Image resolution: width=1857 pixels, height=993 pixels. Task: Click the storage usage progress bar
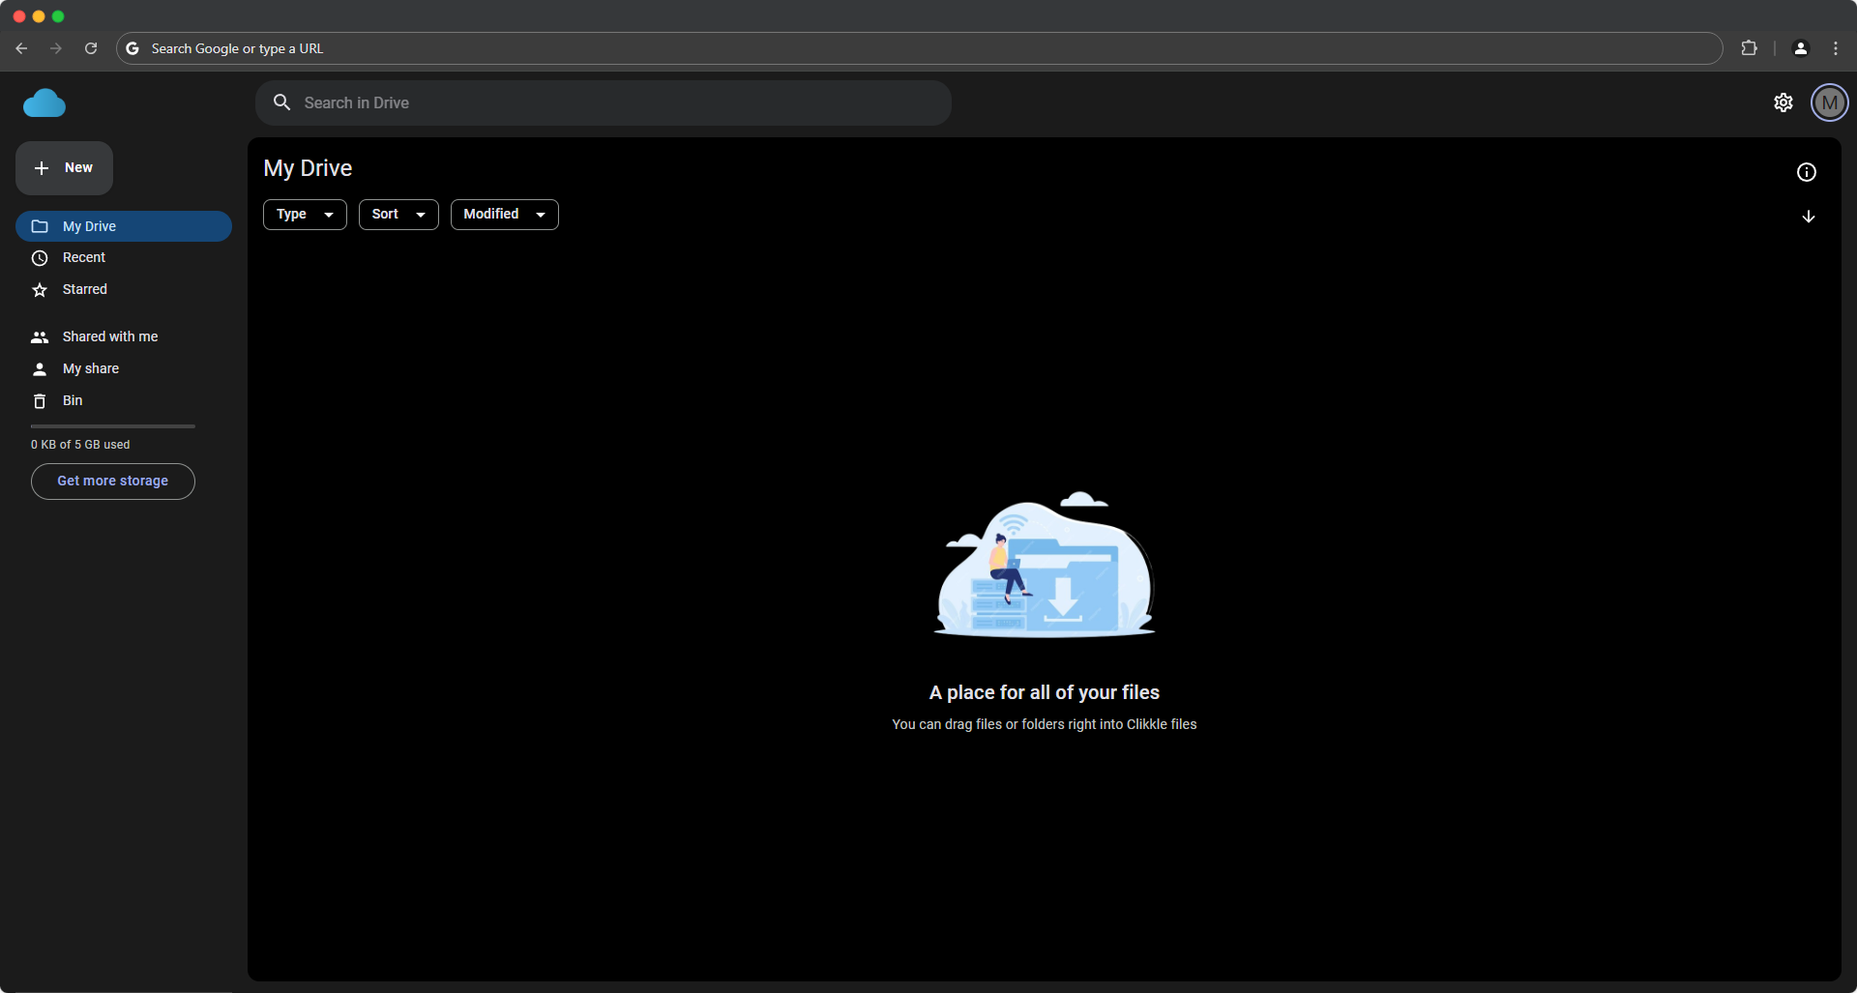113,426
